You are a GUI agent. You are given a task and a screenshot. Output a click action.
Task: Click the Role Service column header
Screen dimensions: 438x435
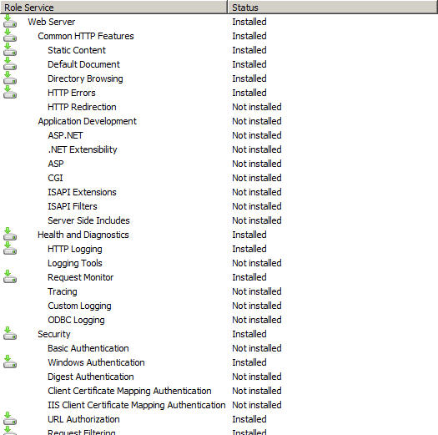[x=113, y=8]
